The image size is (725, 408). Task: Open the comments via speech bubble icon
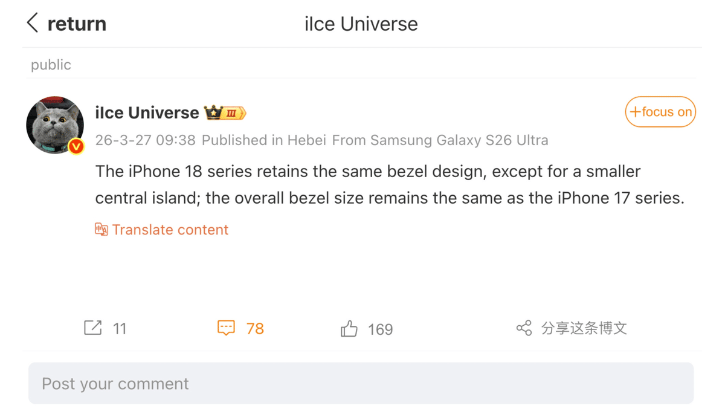click(x=226, y=328)
